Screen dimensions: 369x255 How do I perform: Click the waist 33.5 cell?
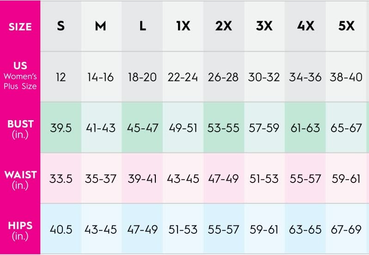(x=61, y=179)
